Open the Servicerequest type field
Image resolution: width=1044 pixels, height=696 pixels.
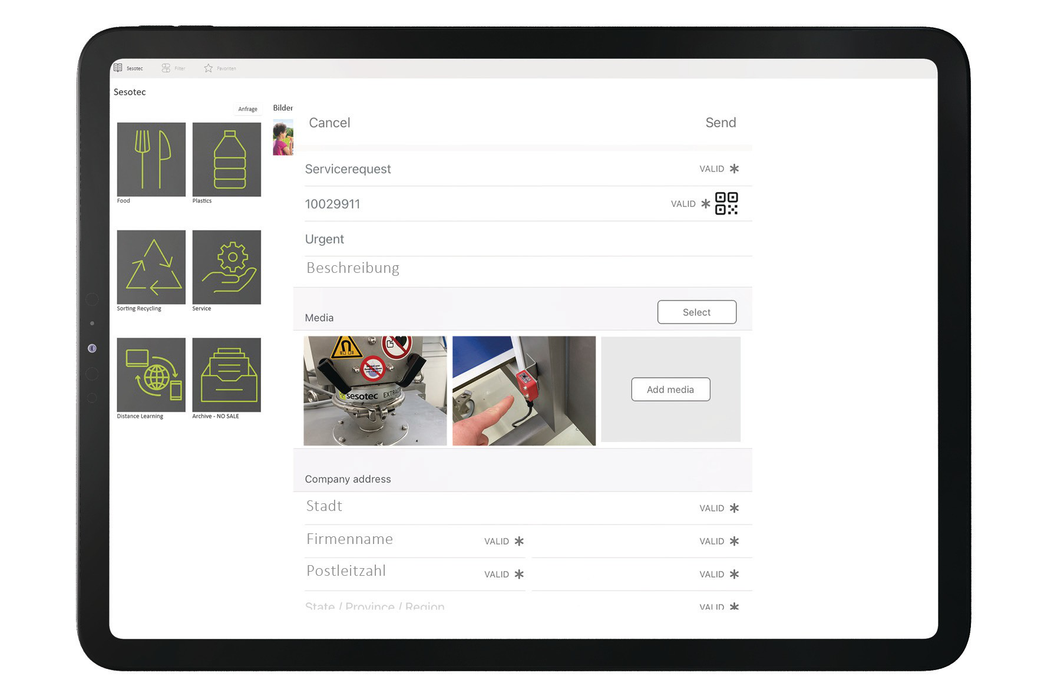(x=528, y=169)
